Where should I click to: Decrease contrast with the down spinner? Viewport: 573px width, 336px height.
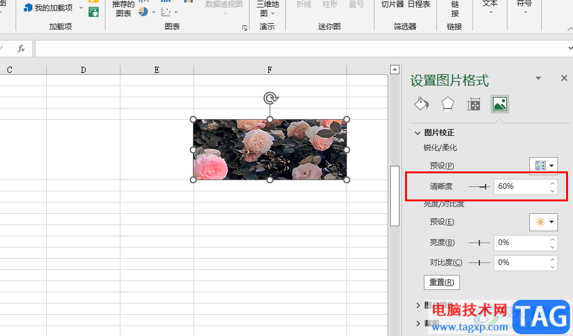coord(552,267)
